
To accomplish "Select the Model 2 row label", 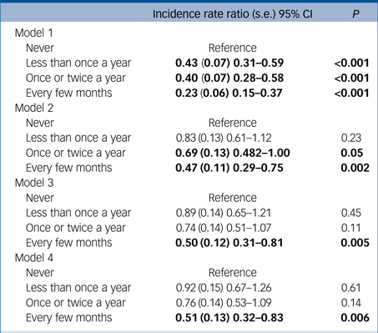I will click(34, 108).
